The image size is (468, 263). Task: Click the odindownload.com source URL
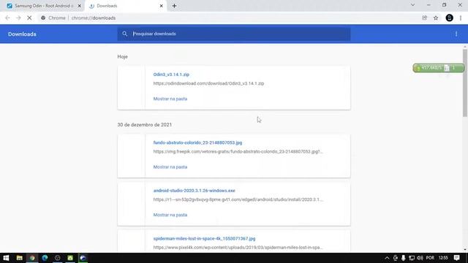(208, 83)
